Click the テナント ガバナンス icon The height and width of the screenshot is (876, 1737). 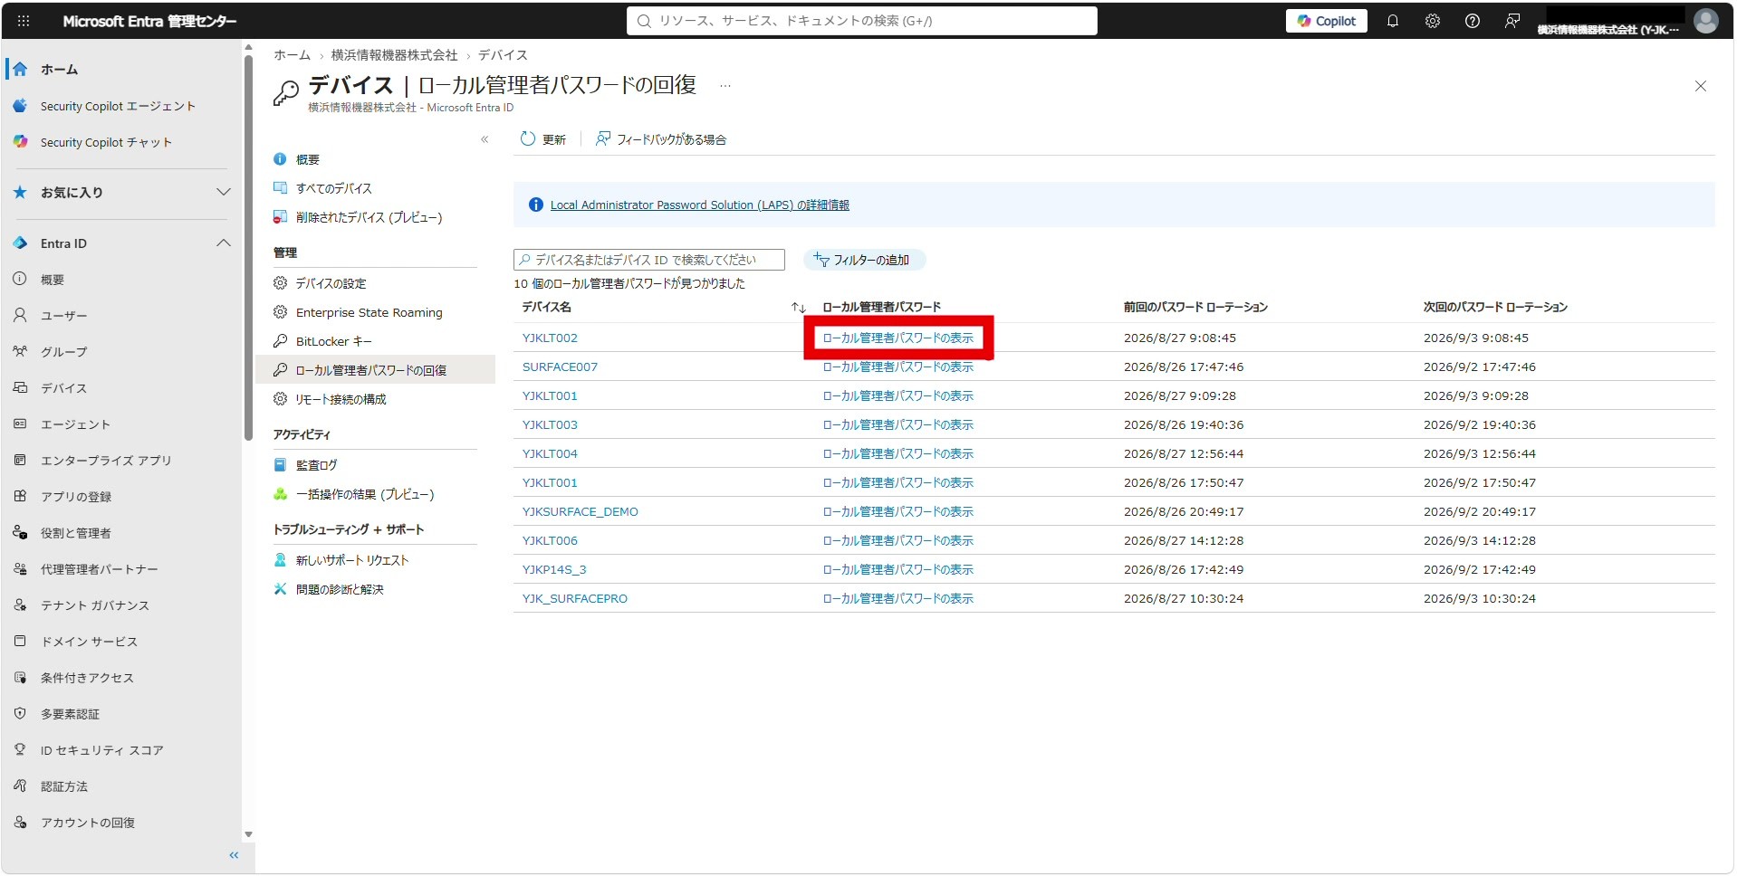pos(20,605)
